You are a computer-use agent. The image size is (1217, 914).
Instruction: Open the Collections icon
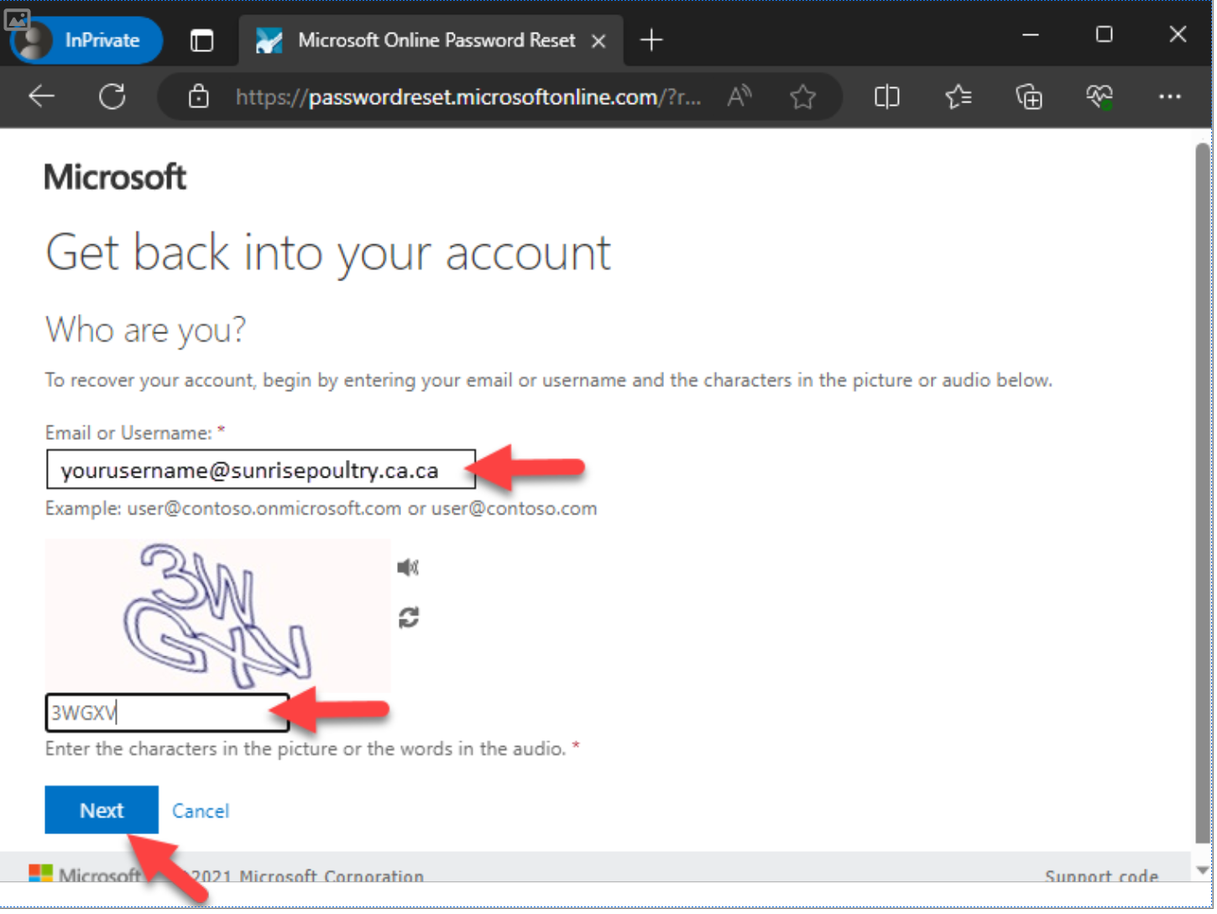1029,97
